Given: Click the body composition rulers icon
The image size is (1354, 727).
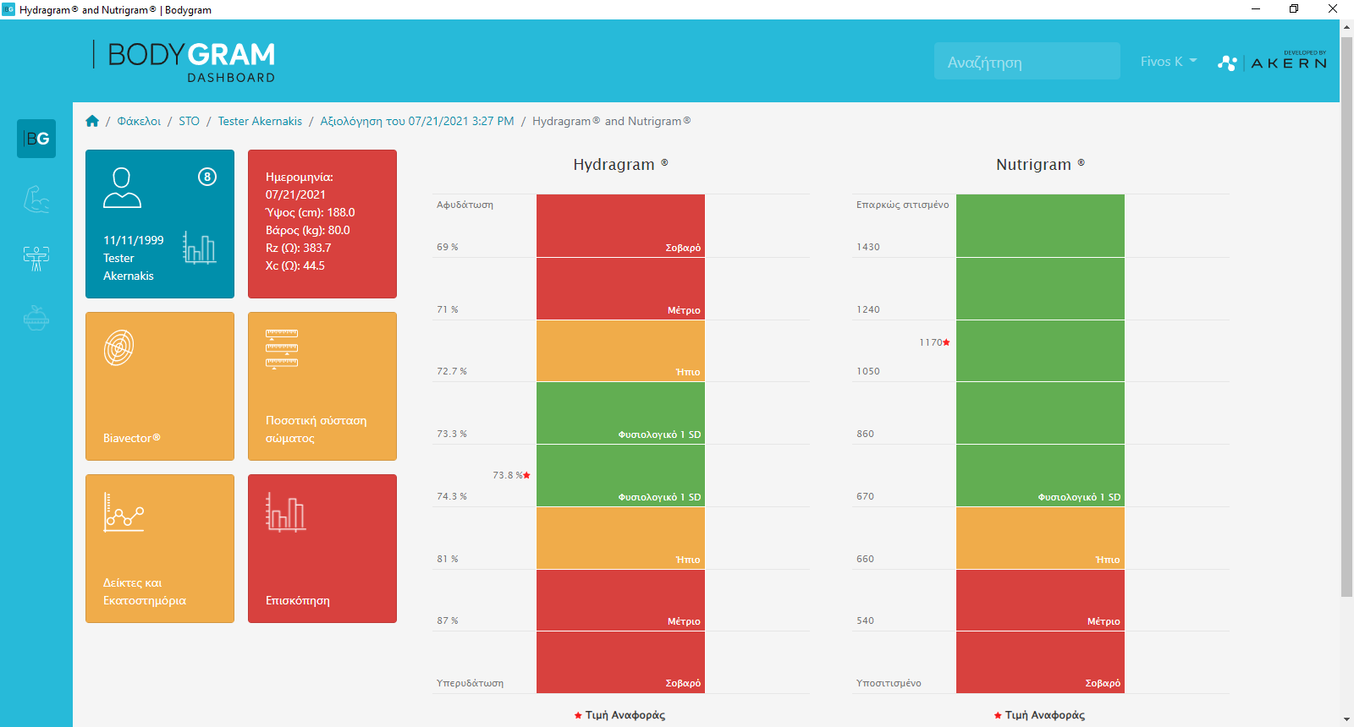Looking at the screenshot, I should pyautogui.click(x=282, y=348).
